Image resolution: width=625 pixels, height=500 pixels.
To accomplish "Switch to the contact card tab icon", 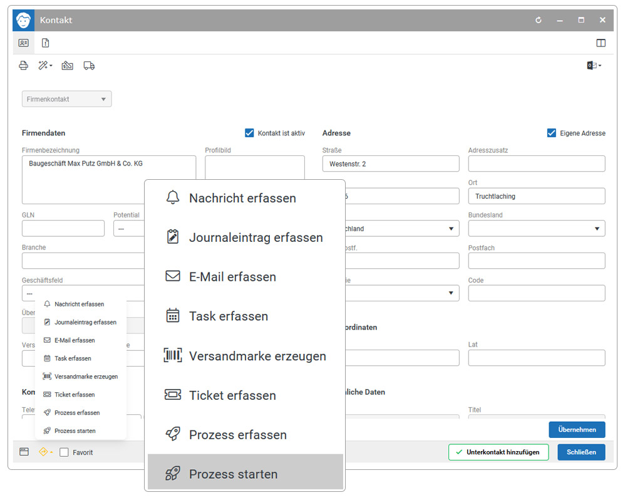I will [24, 43].
